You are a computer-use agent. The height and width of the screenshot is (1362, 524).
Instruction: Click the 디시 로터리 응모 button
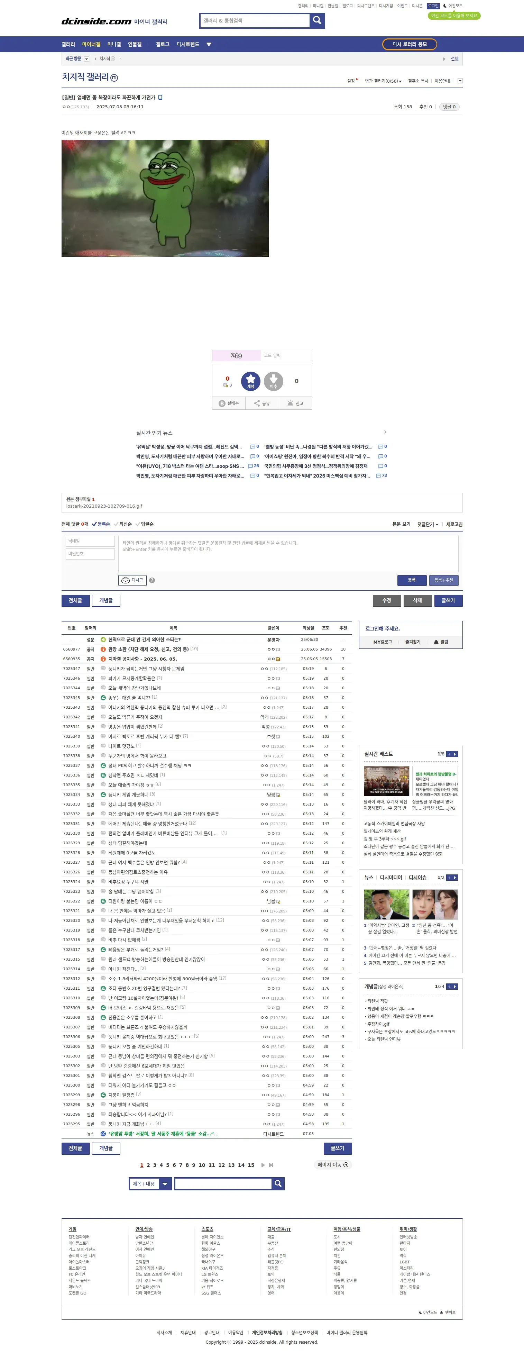(x=410, y=44)
